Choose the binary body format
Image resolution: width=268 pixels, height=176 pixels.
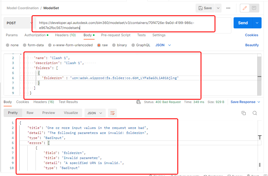(119, 45)
